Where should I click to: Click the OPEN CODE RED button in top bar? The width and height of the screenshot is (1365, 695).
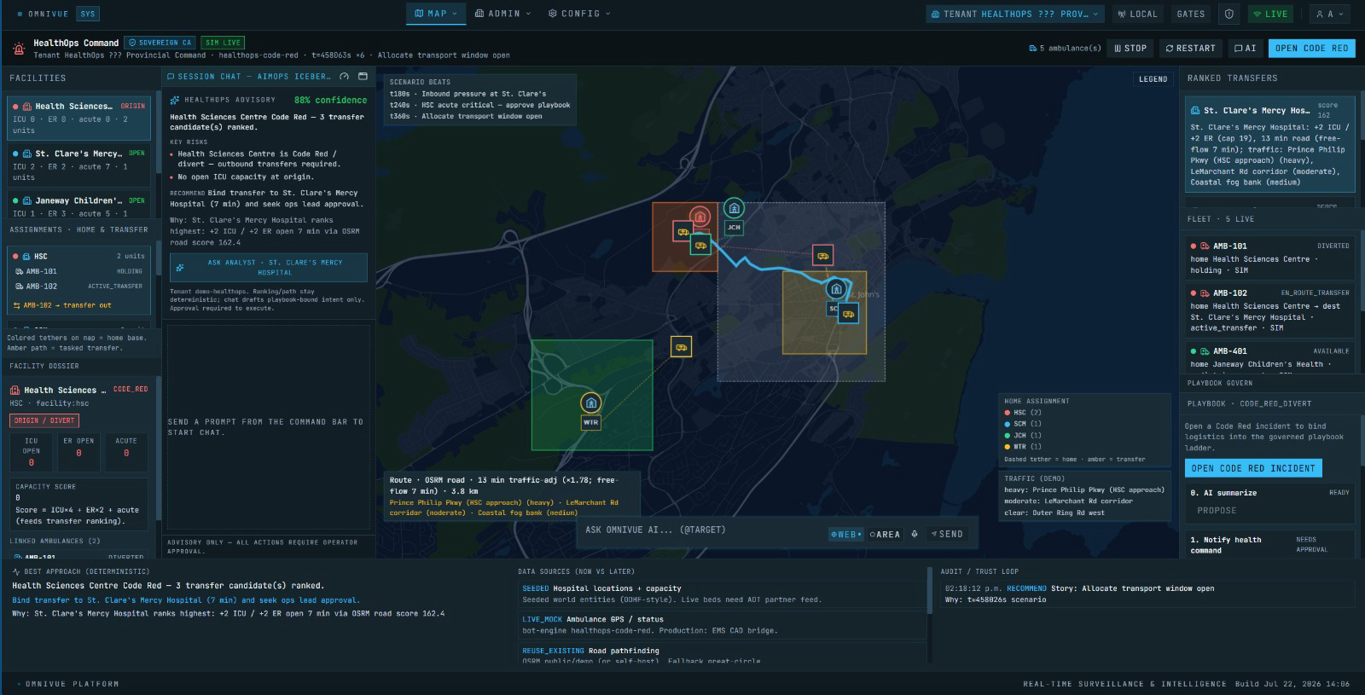pyautogui.click(x=1311, y=49)
